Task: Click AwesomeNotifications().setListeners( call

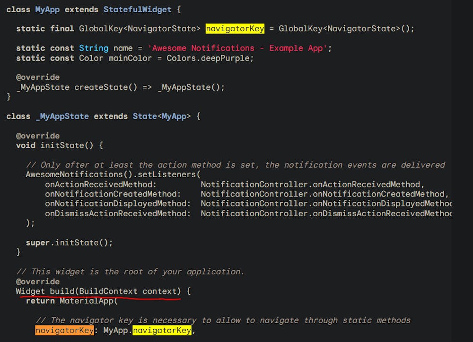Action: coord(113,174)
